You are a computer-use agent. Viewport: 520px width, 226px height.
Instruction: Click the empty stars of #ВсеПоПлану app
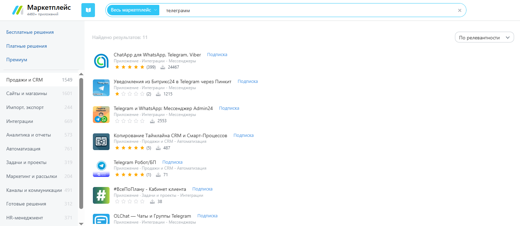click(129, 201)
